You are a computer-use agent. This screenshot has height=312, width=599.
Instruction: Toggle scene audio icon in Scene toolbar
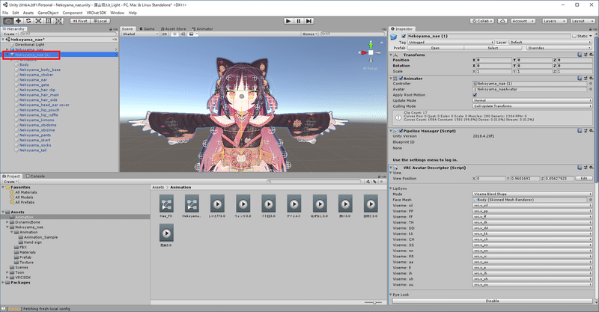coord(183,34)
